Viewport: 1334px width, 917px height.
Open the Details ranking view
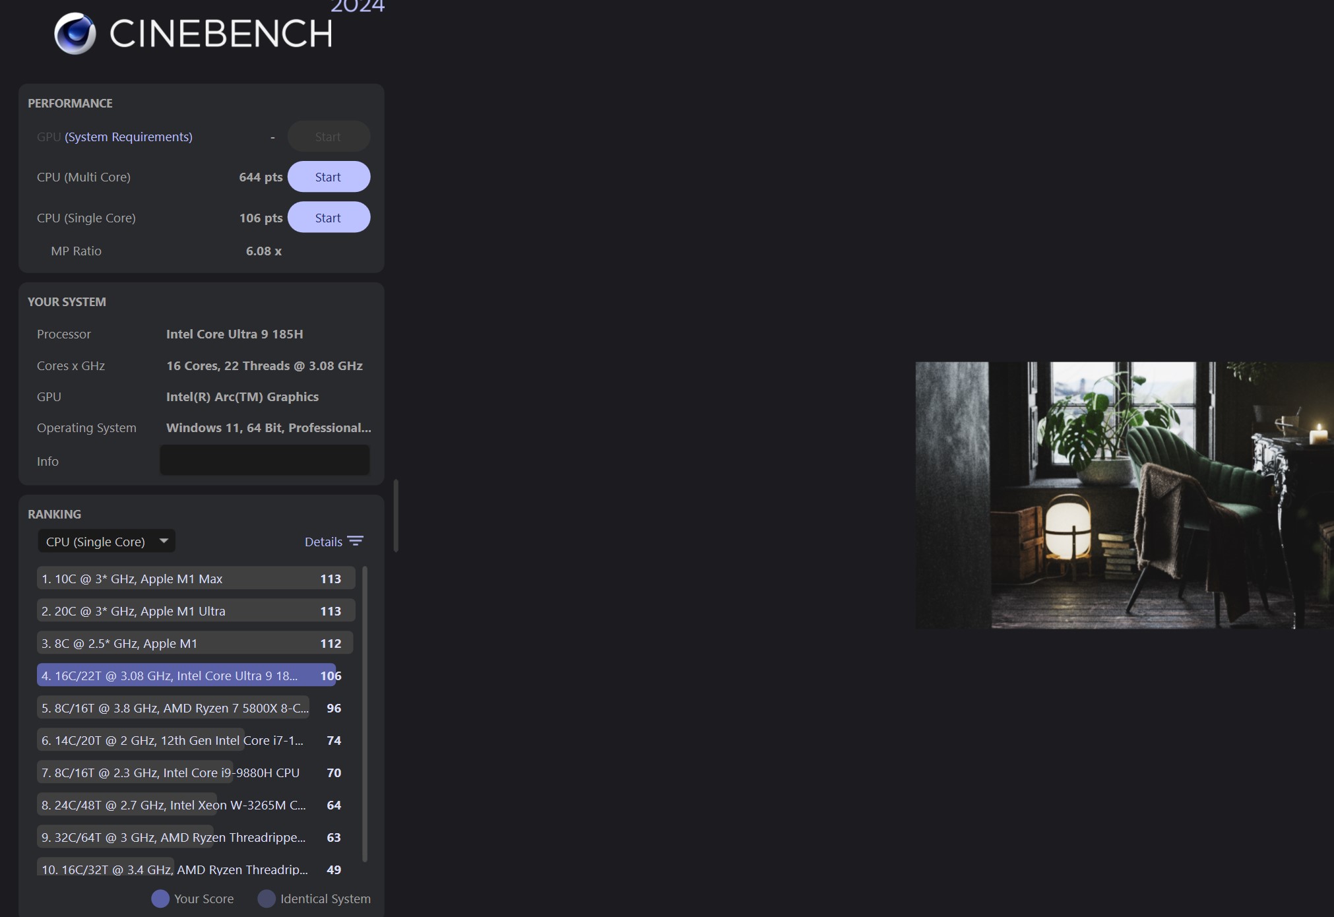[323, 542]
